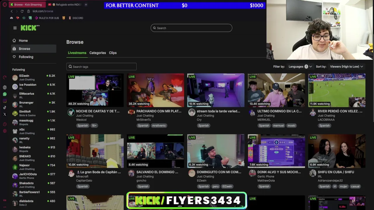Viewport: 374px width, 210px height.
Task: Open the ChatGPT icon in Opera sidebar
Action: [5, 87]
